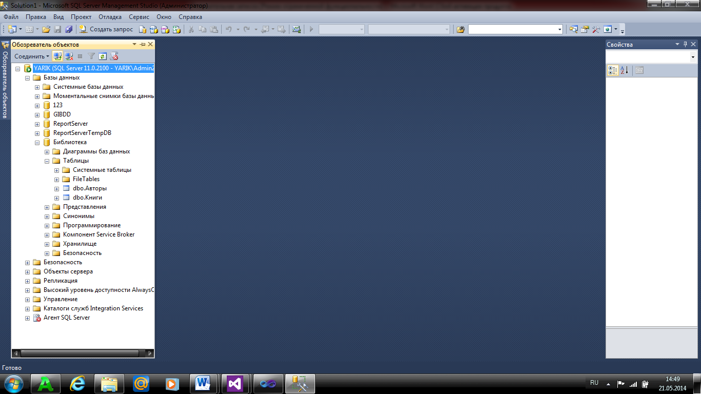Toggle the auto-hide pin of the Свойства panel
Image resolution: width=701 pixels, height=394 pixels.
tap(685, 45)
